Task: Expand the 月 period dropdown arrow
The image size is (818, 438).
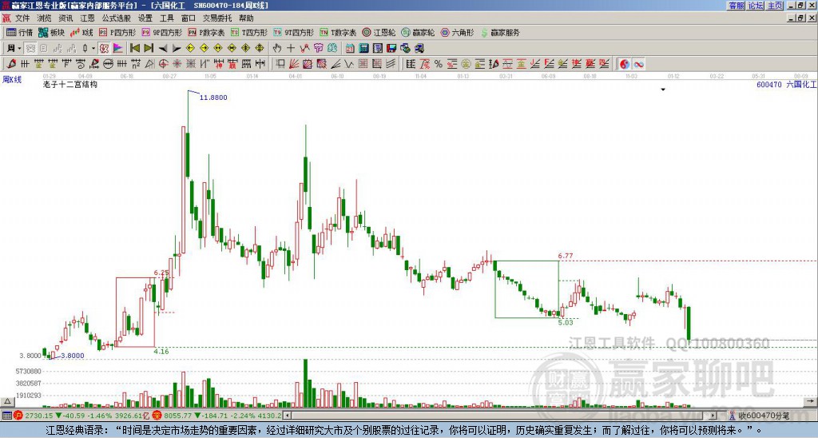Action: 19,49
